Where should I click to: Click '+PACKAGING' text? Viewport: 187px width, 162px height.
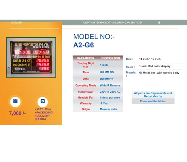tap(44, 112)
